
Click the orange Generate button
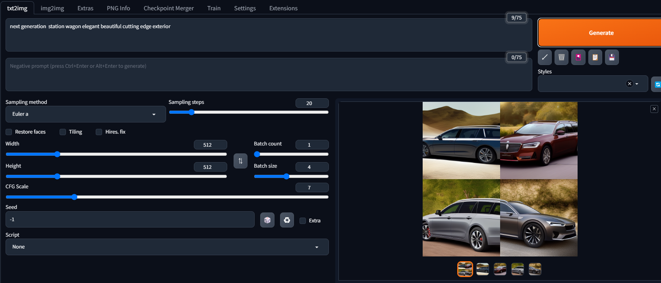click(x=601, y=33)
